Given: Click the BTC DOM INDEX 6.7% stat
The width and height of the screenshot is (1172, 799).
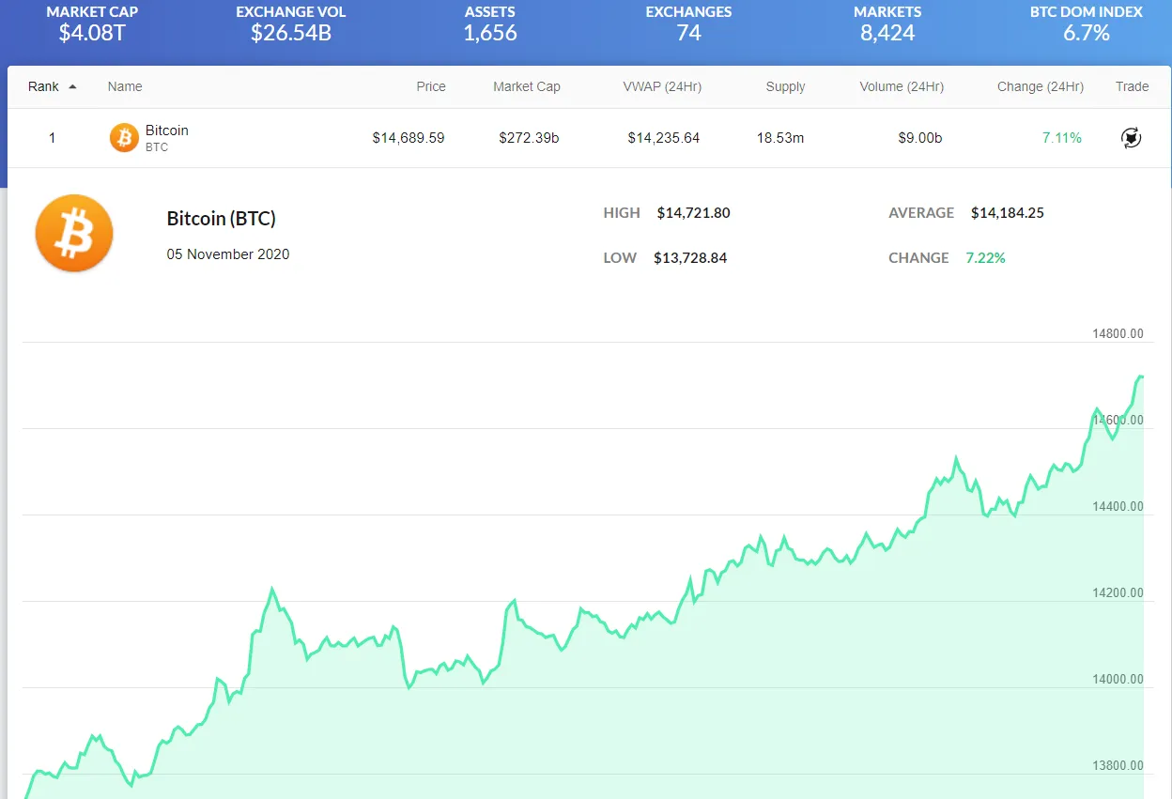Looking at the screenshot, I should tap(1087, 23).
